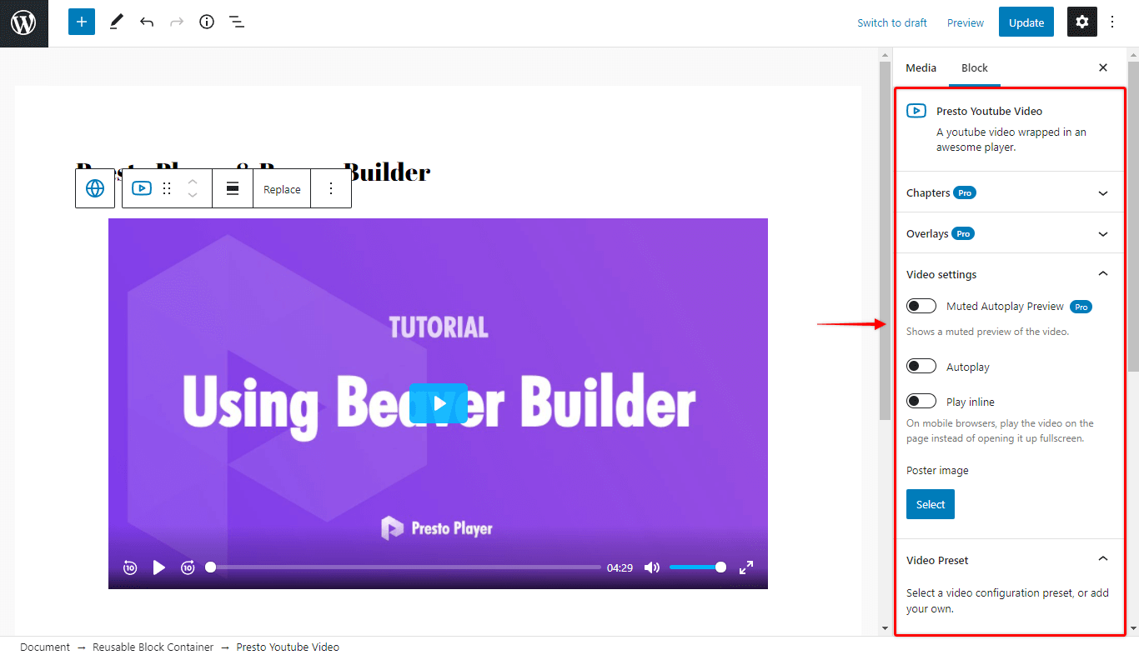The height and width of the screenshot is (655, 1139).
Task: Click Replace in block toolbar
Action: (x=282, y=189)
